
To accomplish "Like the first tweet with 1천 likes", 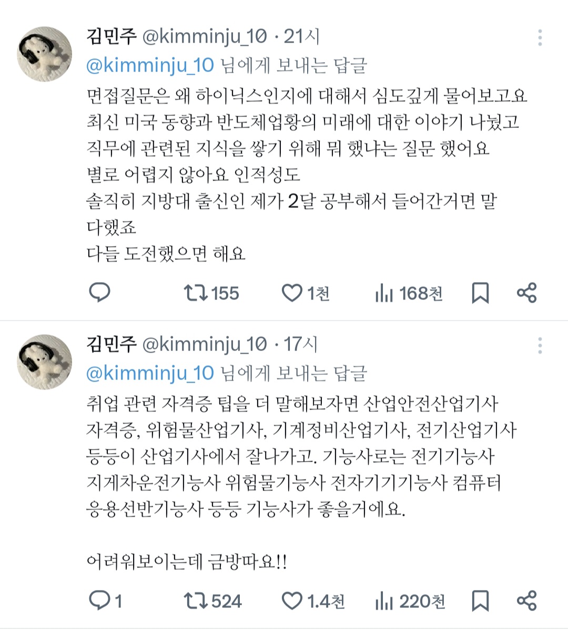I will click(x=292, y=293).
